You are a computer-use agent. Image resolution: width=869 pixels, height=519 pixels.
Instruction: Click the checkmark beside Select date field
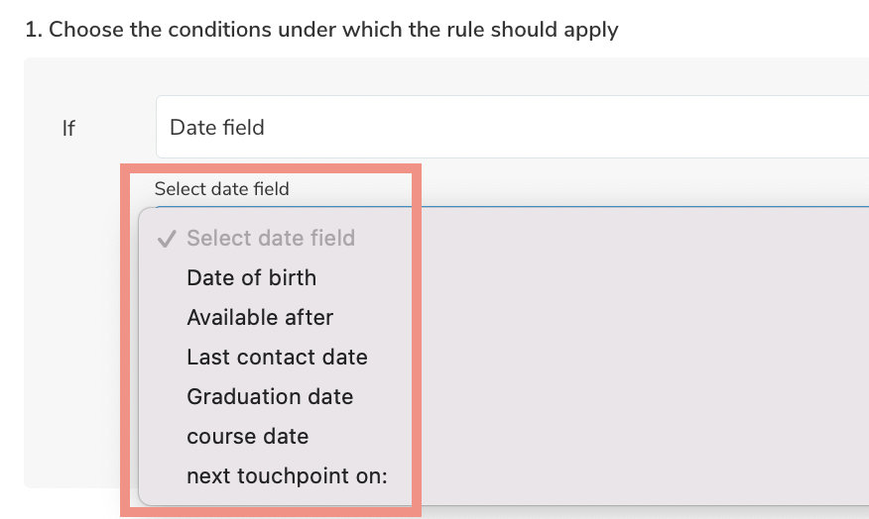168,239
